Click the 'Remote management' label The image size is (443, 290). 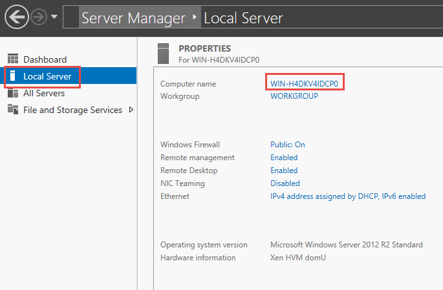pyautogui.click(x=197, y=158)
